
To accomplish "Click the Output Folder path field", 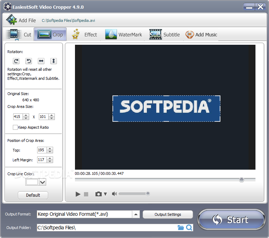I will pos(107,228).
